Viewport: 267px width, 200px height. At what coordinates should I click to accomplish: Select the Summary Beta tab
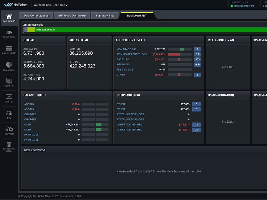(x=105, y=15)
